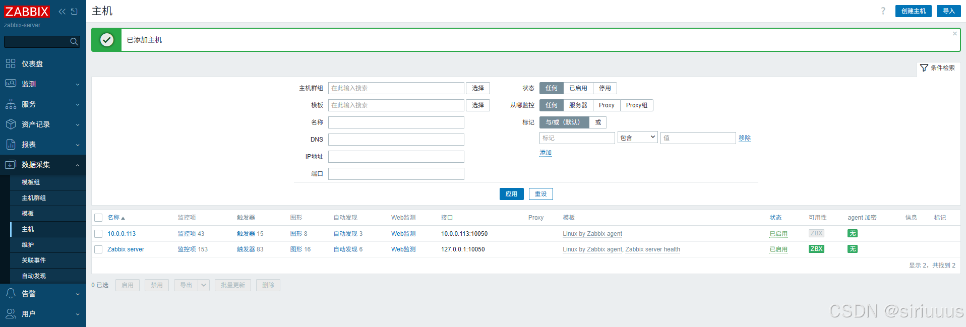Open 关联事件 submenu item
The image size is (966, 327).
pos(48,260)
